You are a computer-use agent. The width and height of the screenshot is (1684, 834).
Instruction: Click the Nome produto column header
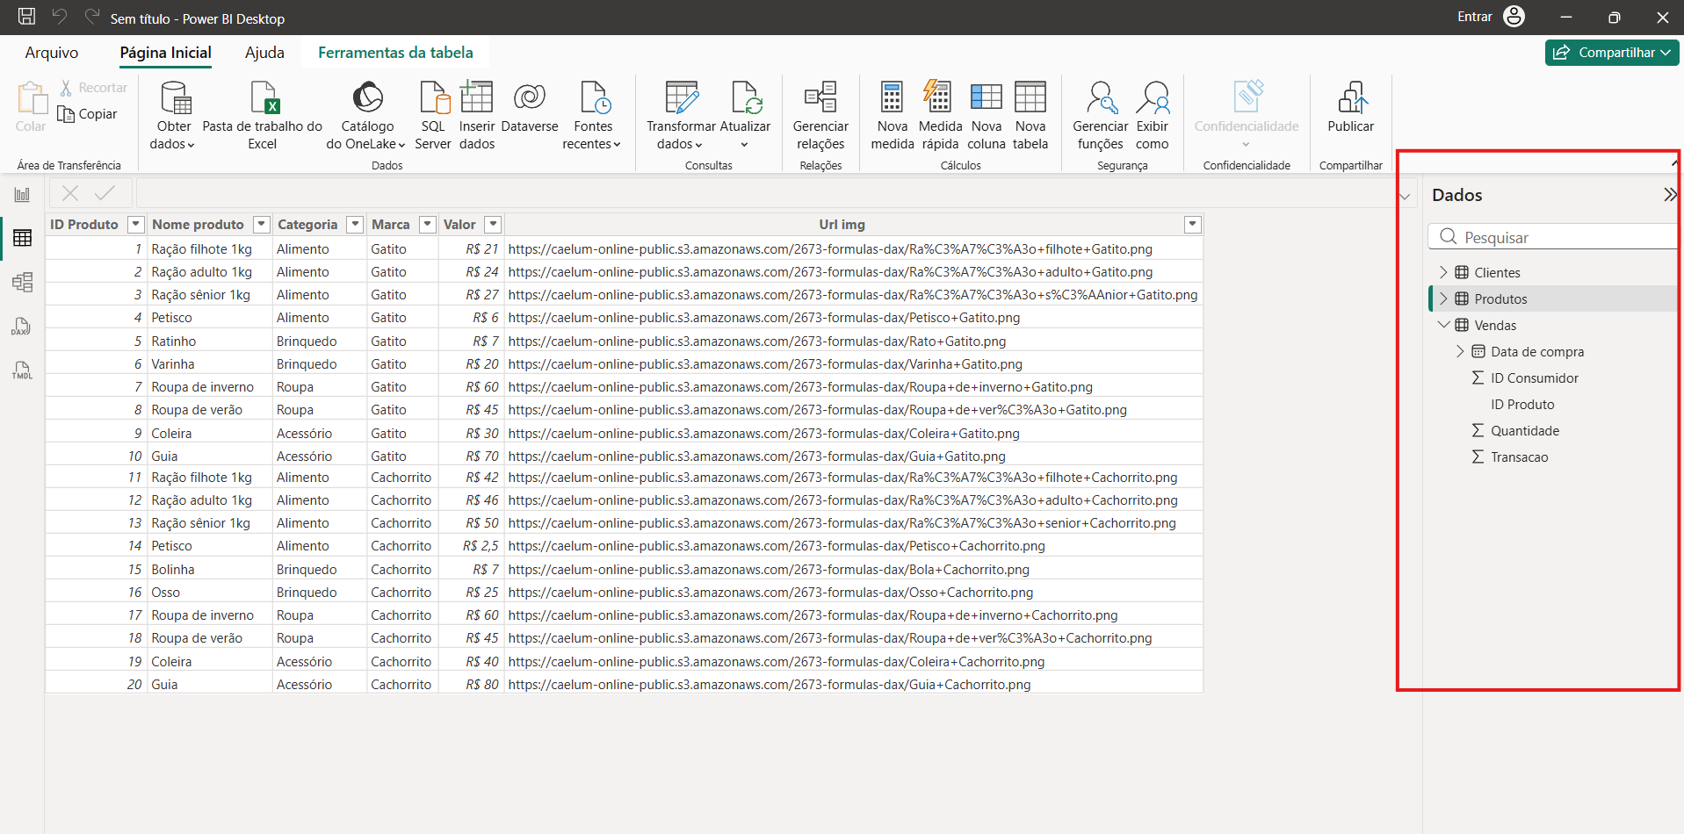coord(198,225)
